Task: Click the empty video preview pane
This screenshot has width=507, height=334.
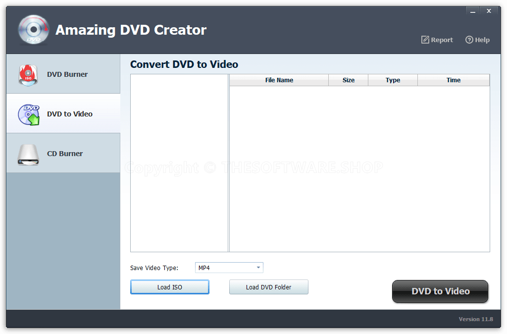Action: pos(179,164)
